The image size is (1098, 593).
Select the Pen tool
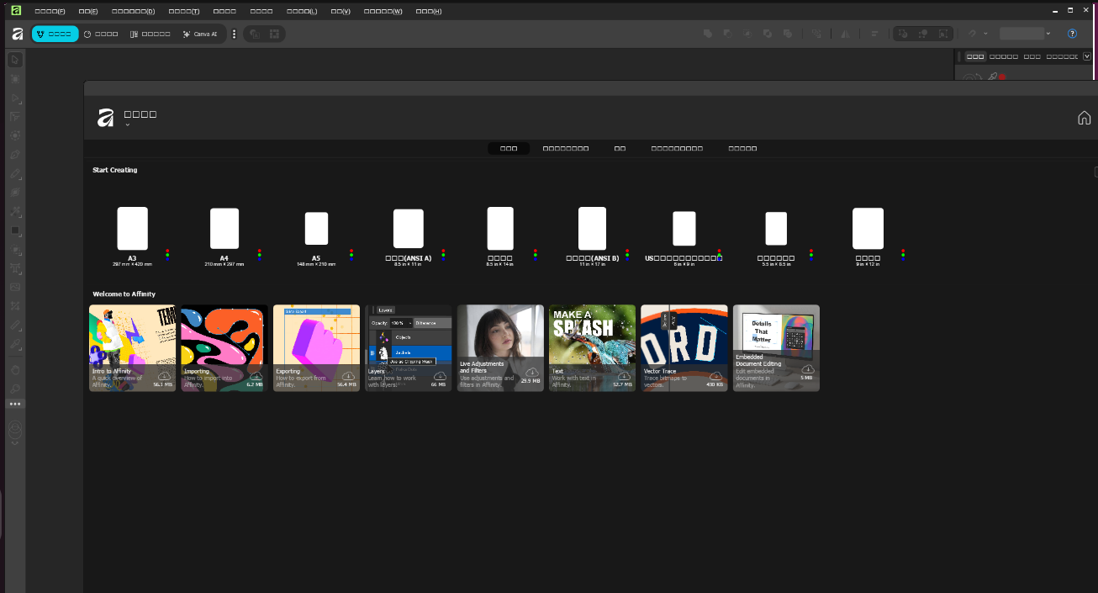15,155
